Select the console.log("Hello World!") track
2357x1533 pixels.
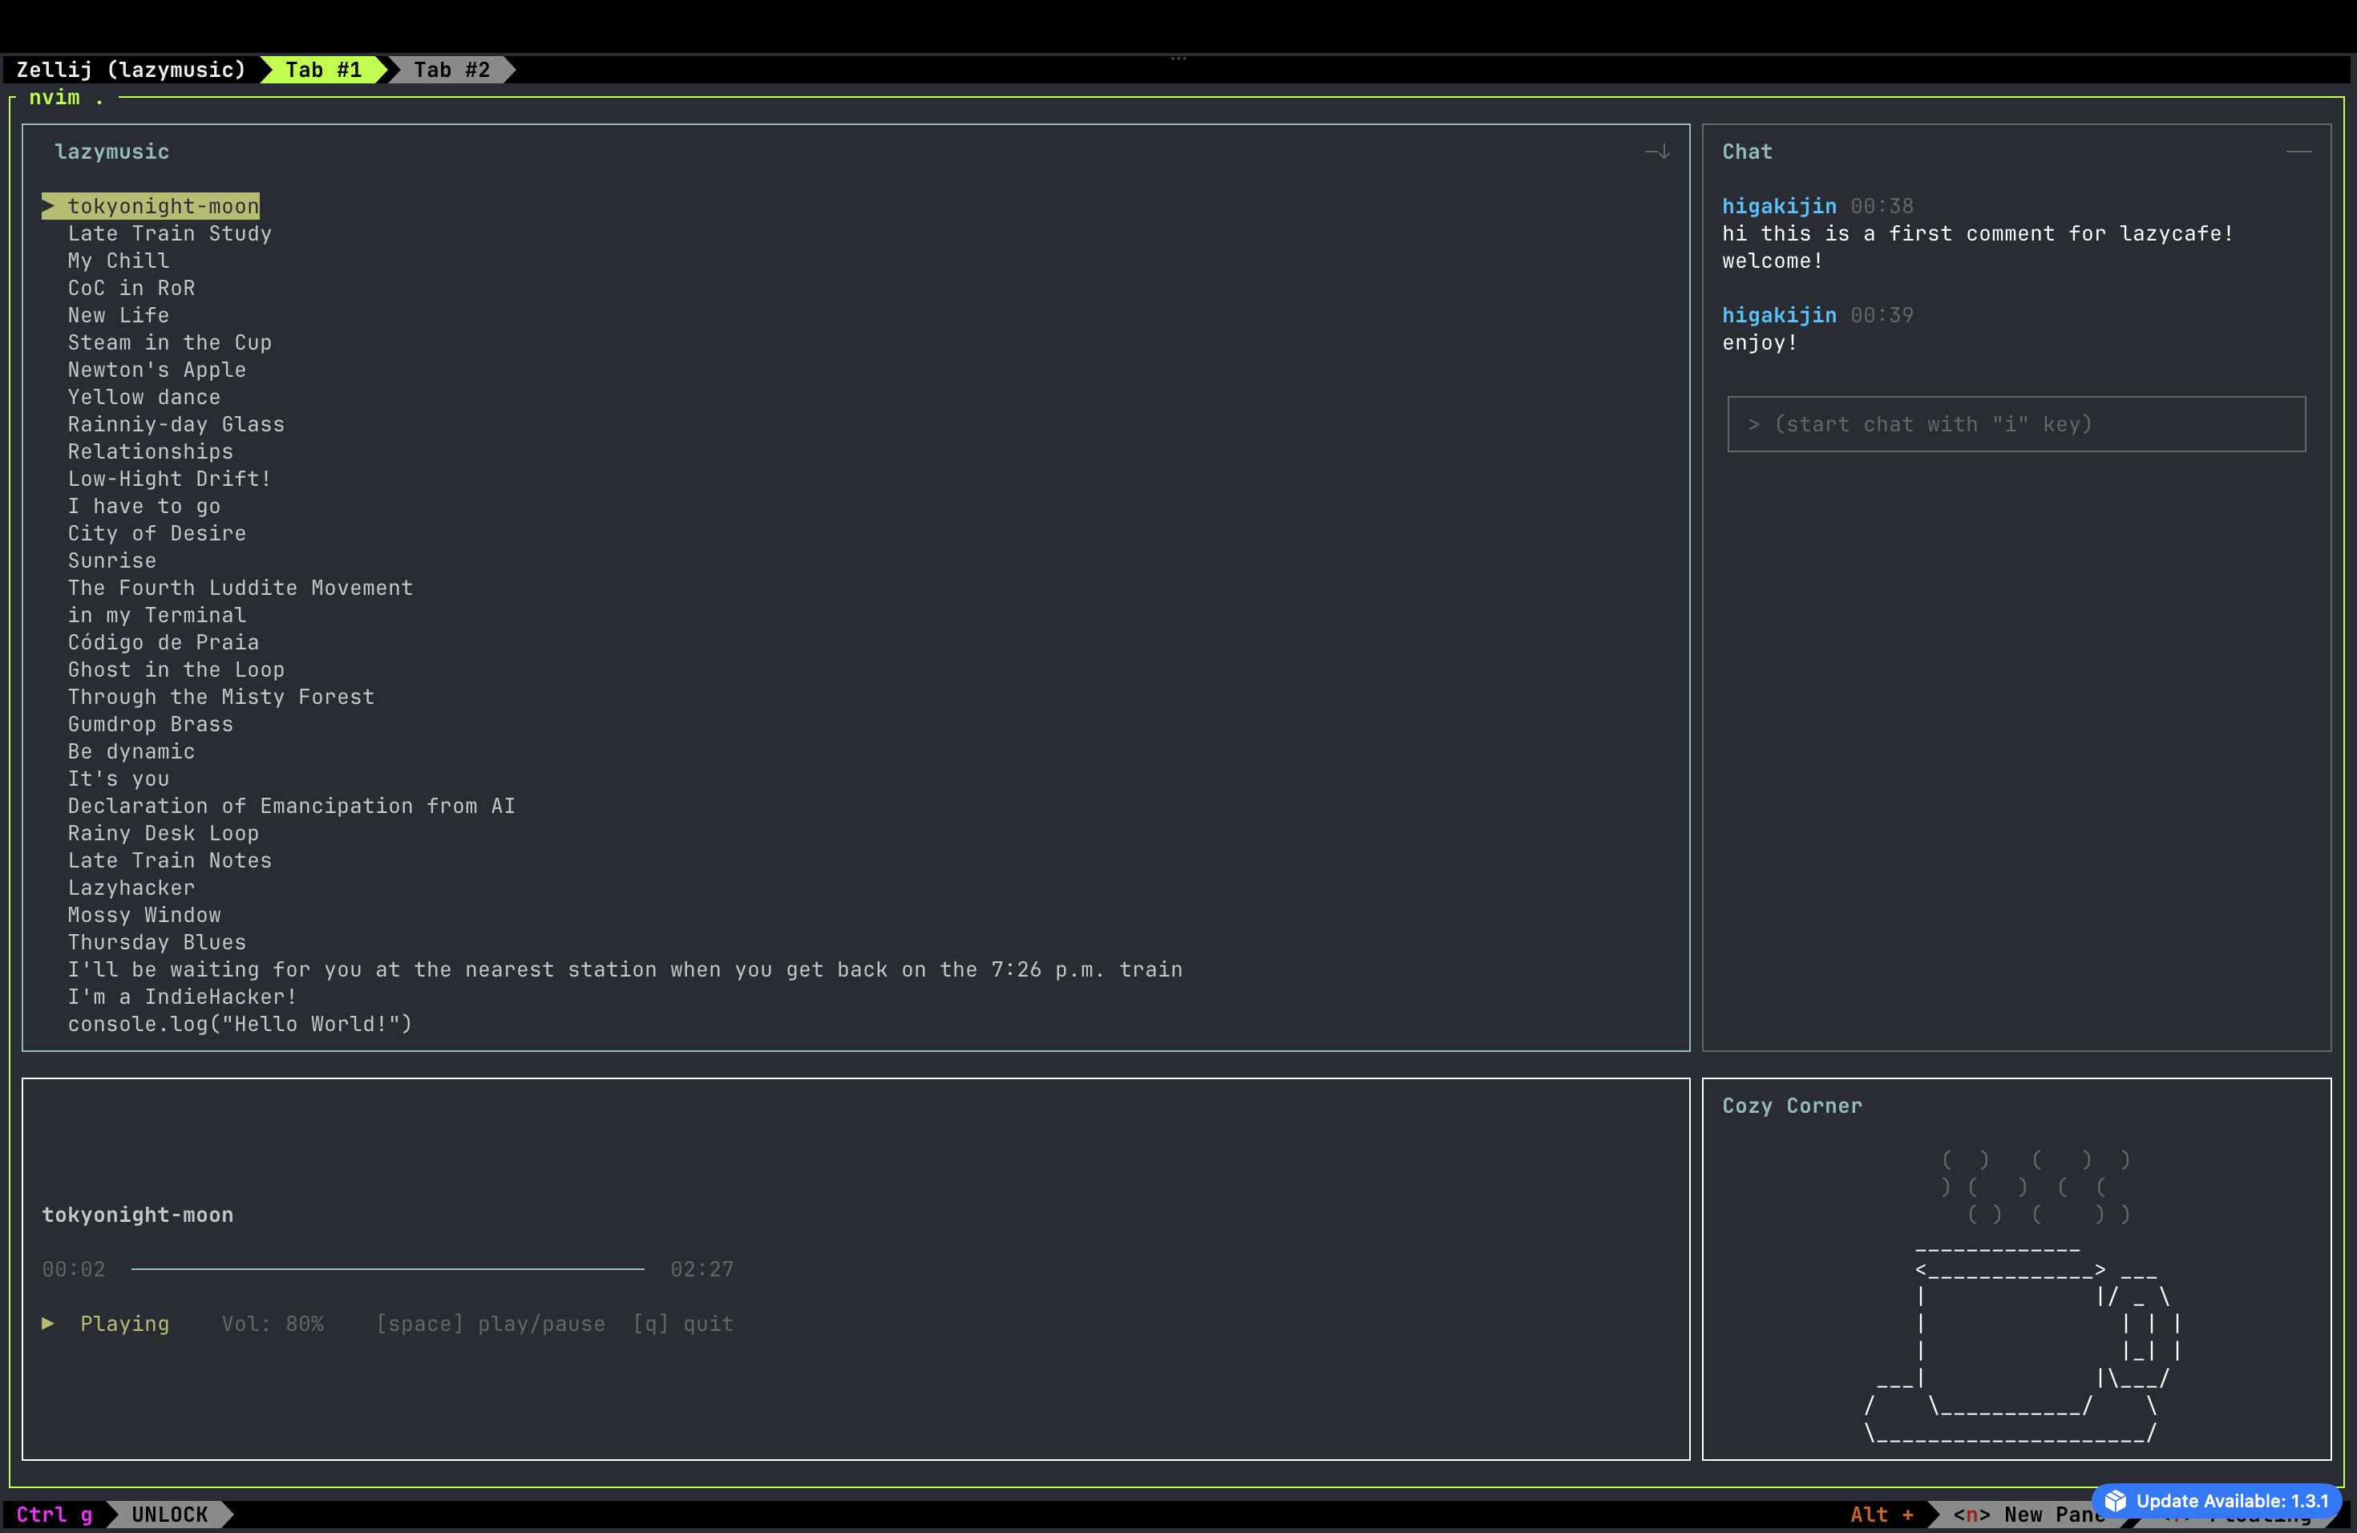(x=240, y=1024)
